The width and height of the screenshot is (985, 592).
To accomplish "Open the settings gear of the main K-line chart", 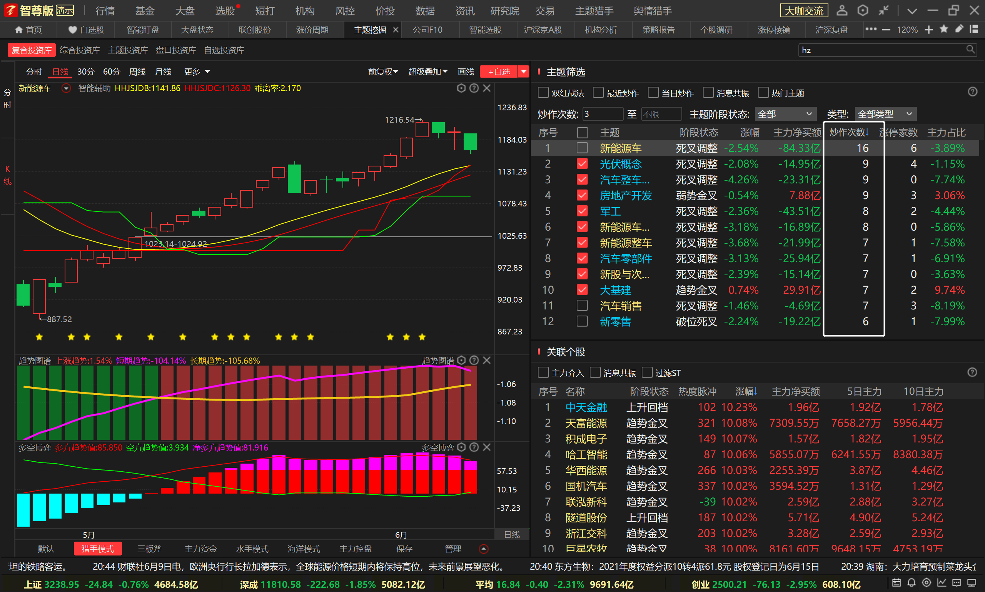I will pyautogui.click(x=461, y=88).
